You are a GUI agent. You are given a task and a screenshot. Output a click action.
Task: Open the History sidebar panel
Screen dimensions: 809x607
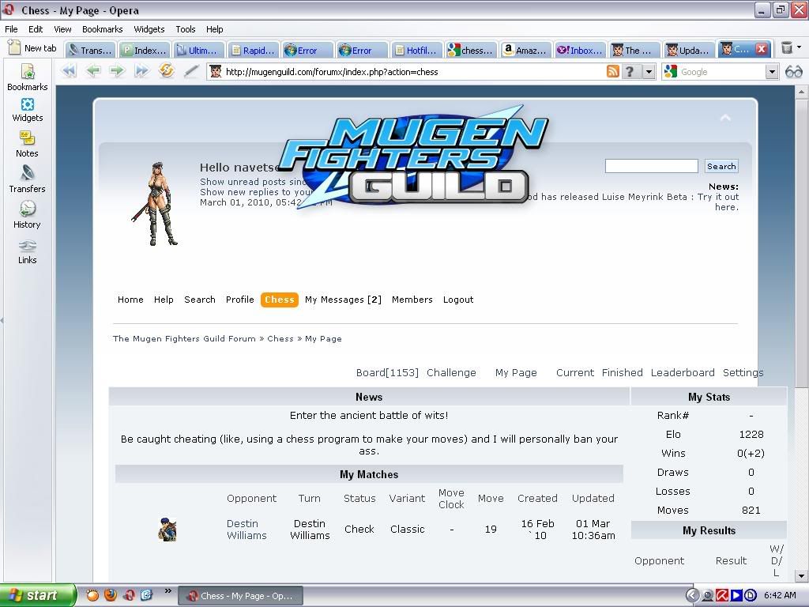[27, 214]
